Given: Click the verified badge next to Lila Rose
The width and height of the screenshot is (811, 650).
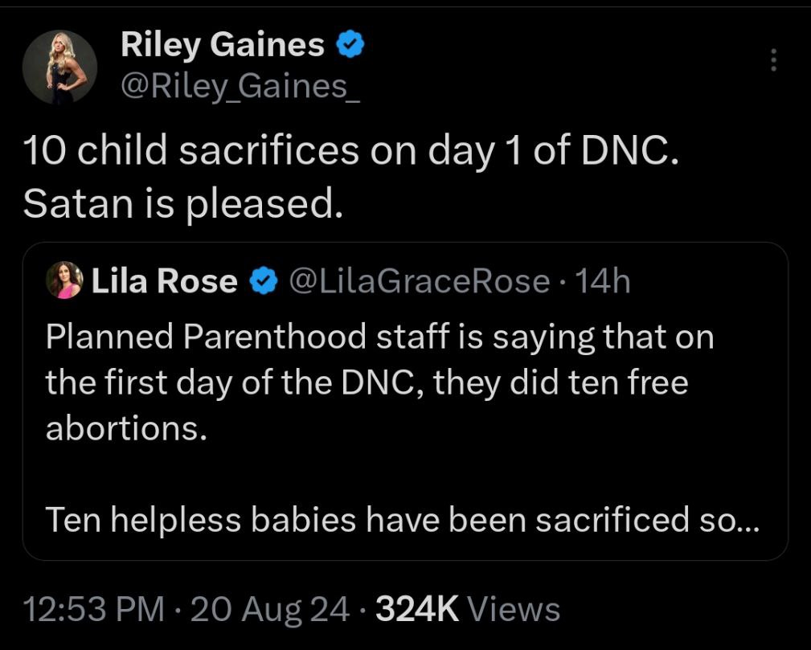Looking at the screenshot, I should (264, 280).
